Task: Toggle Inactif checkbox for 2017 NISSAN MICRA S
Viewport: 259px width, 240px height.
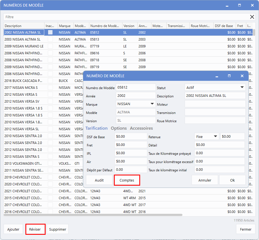Action: coord(50,87)
